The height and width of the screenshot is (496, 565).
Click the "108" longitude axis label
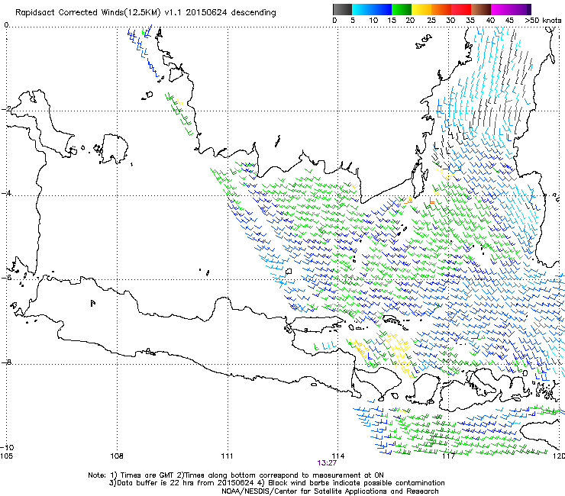[117, 456]
